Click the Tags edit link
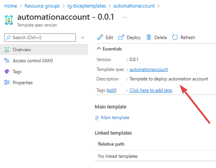The image size is (216, 168). tap(111, 90)
